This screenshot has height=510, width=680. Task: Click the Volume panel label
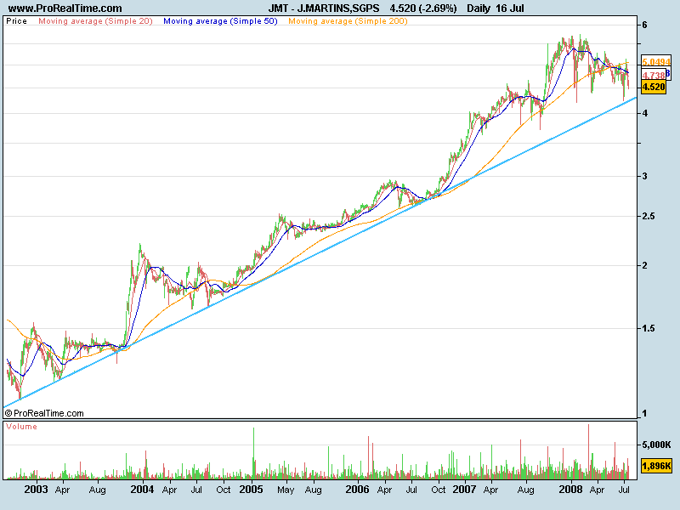pos(21,427)
